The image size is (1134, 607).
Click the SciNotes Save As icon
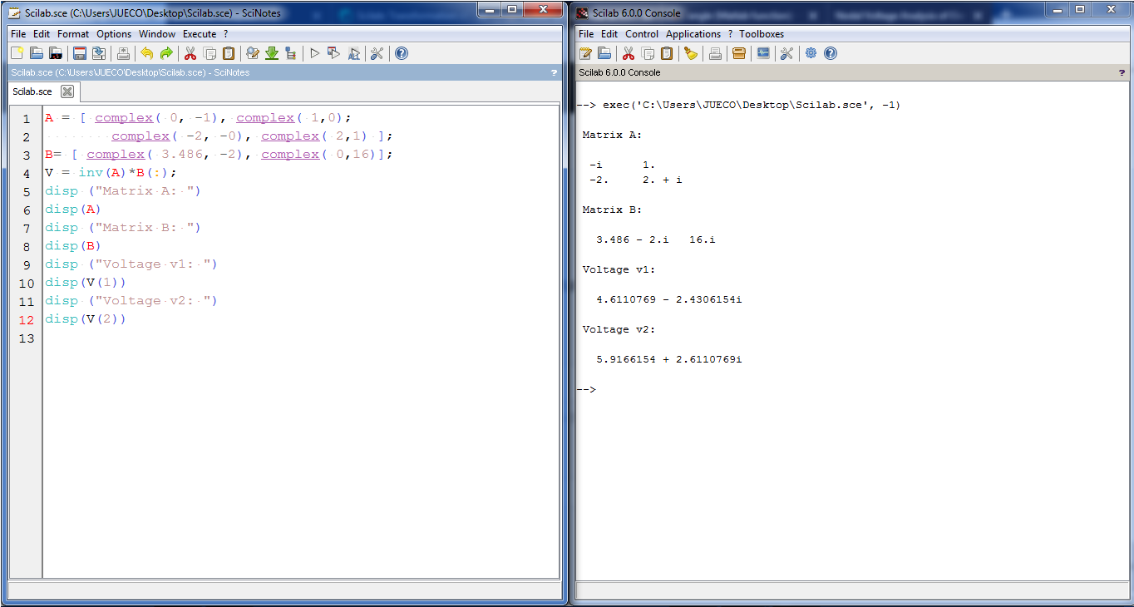(99, 53)
